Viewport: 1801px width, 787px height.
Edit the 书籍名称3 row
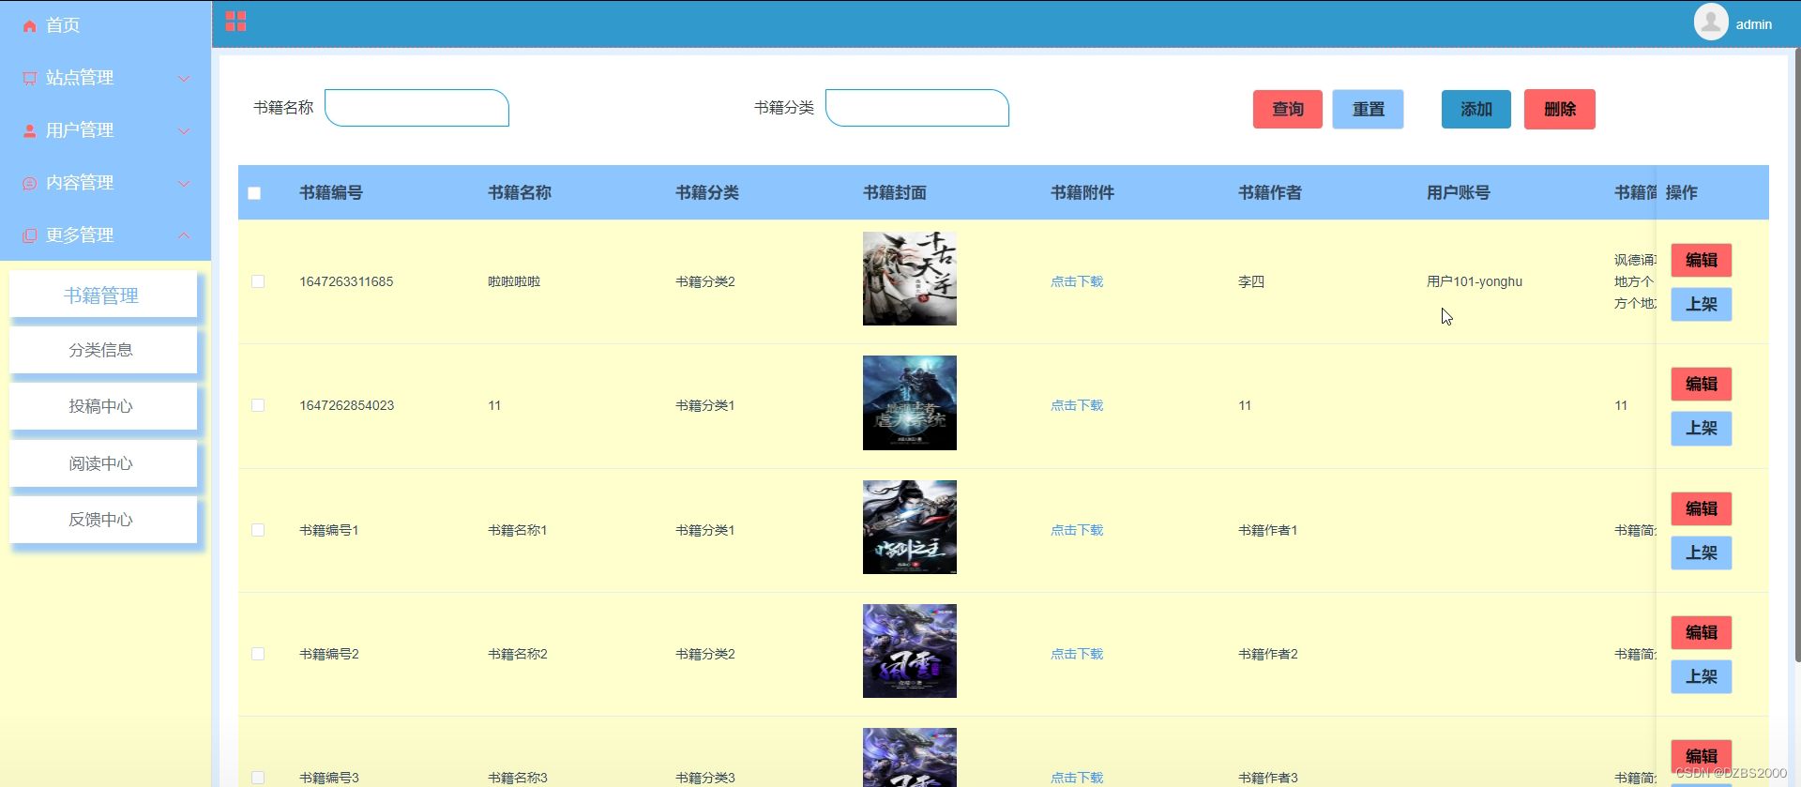[1702, 756]
